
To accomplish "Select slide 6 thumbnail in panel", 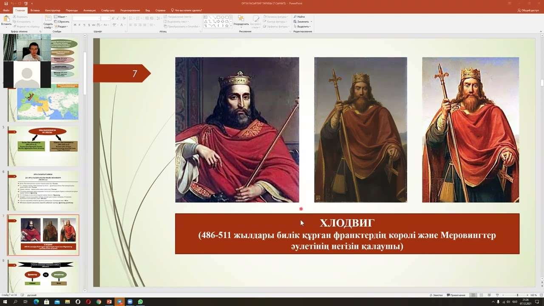I will 43,190.
